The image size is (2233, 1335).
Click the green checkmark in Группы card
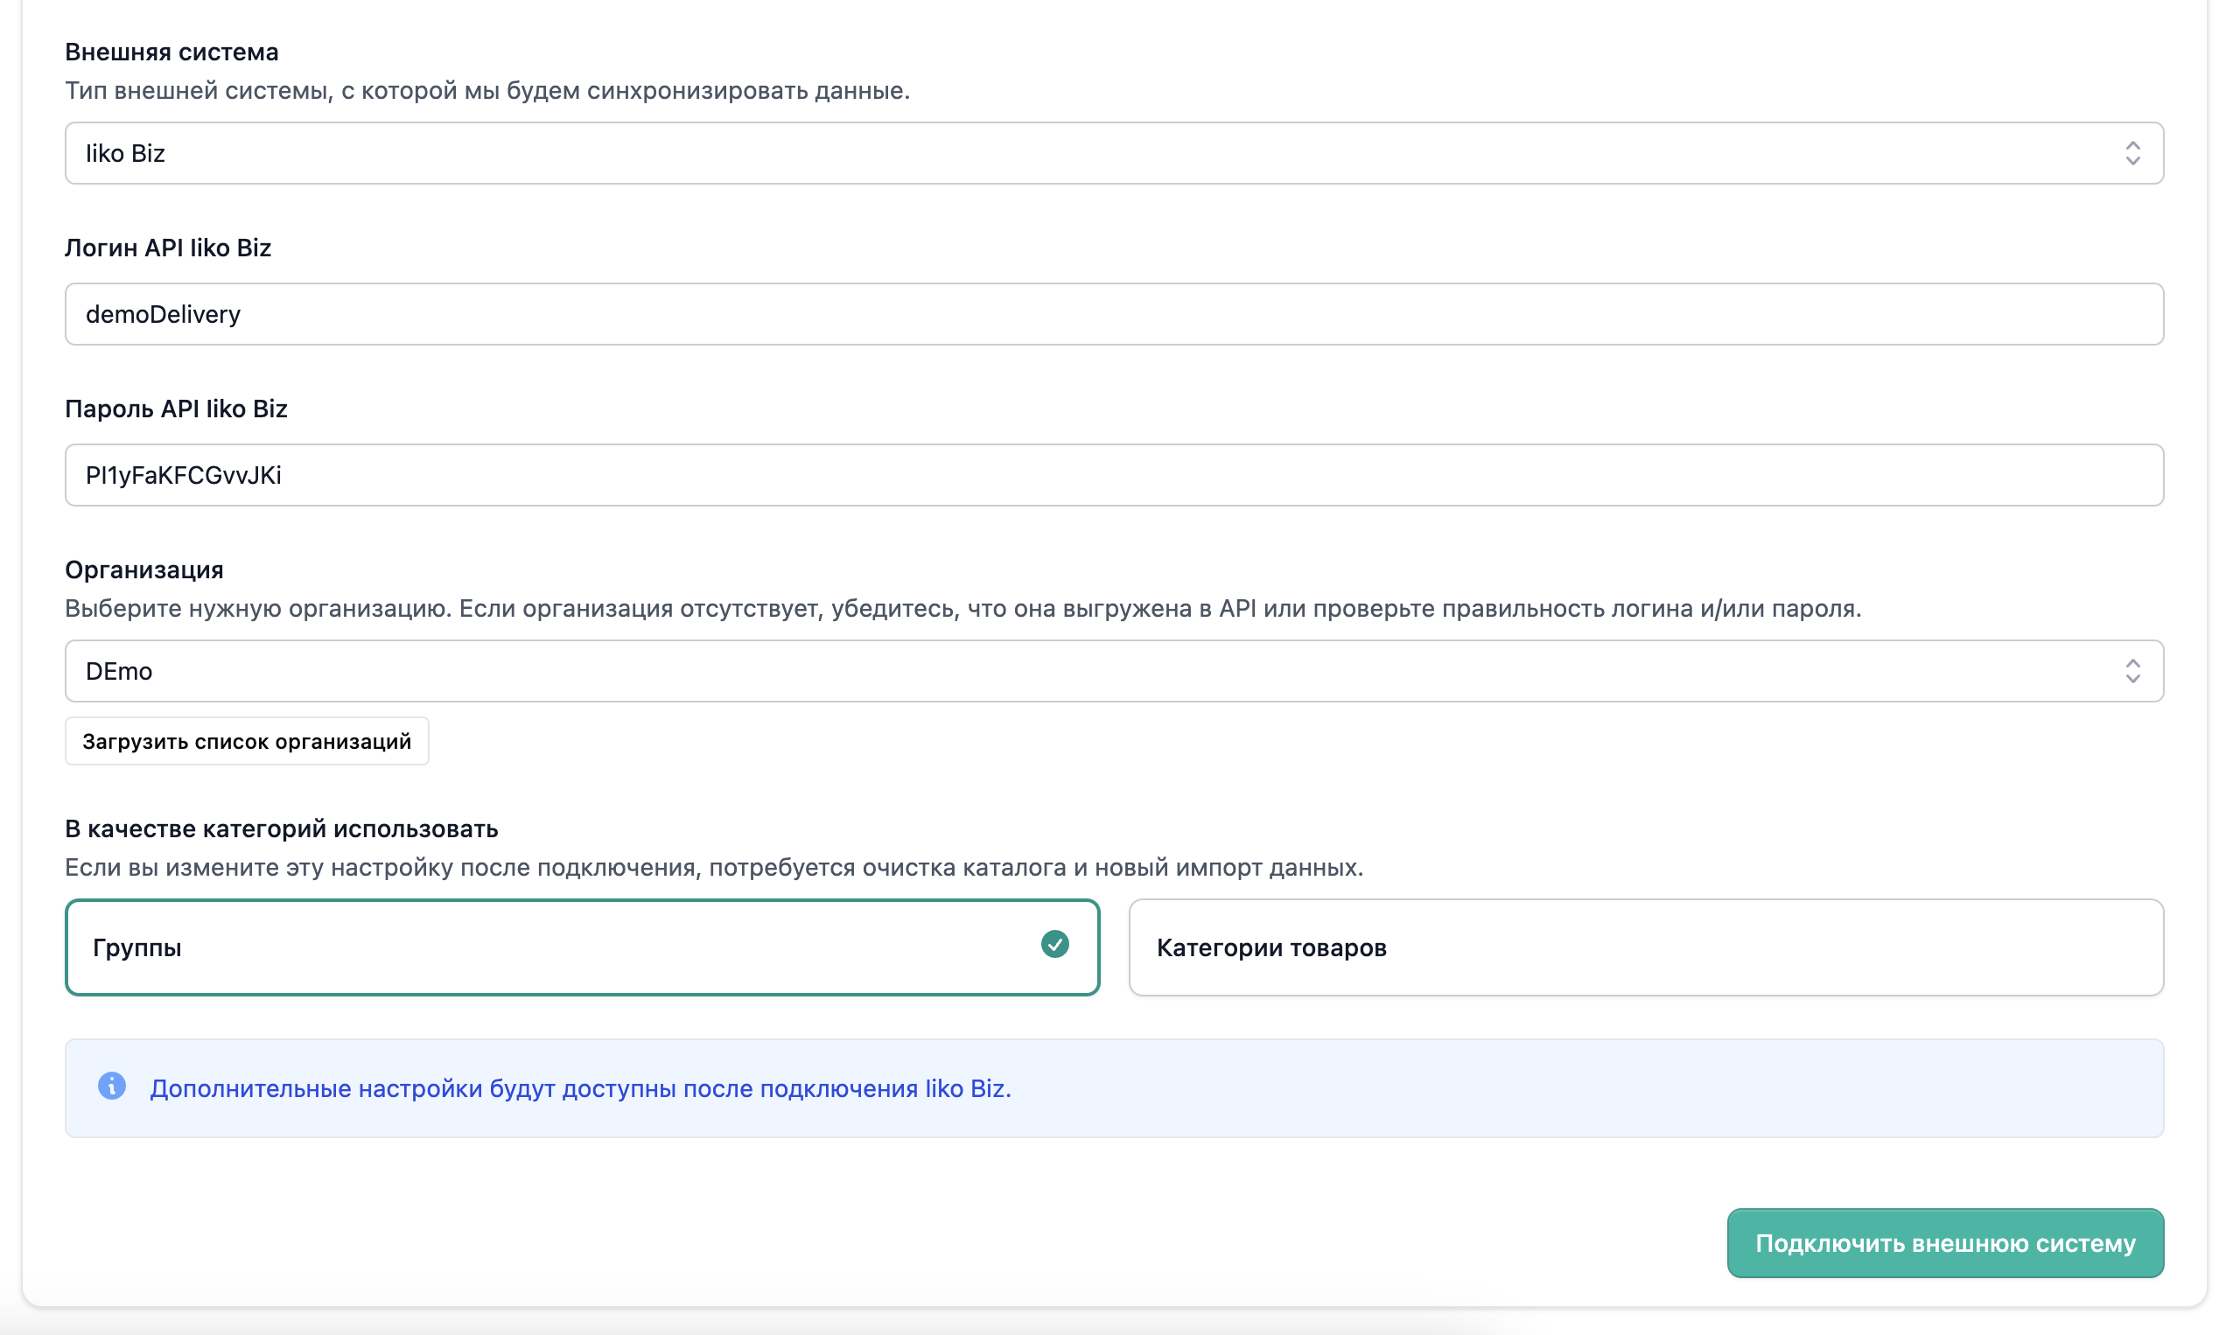point(1054,944)
